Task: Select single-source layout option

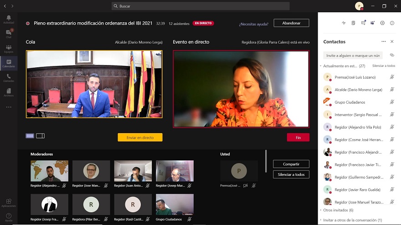Action: click(x=30, y=135)
